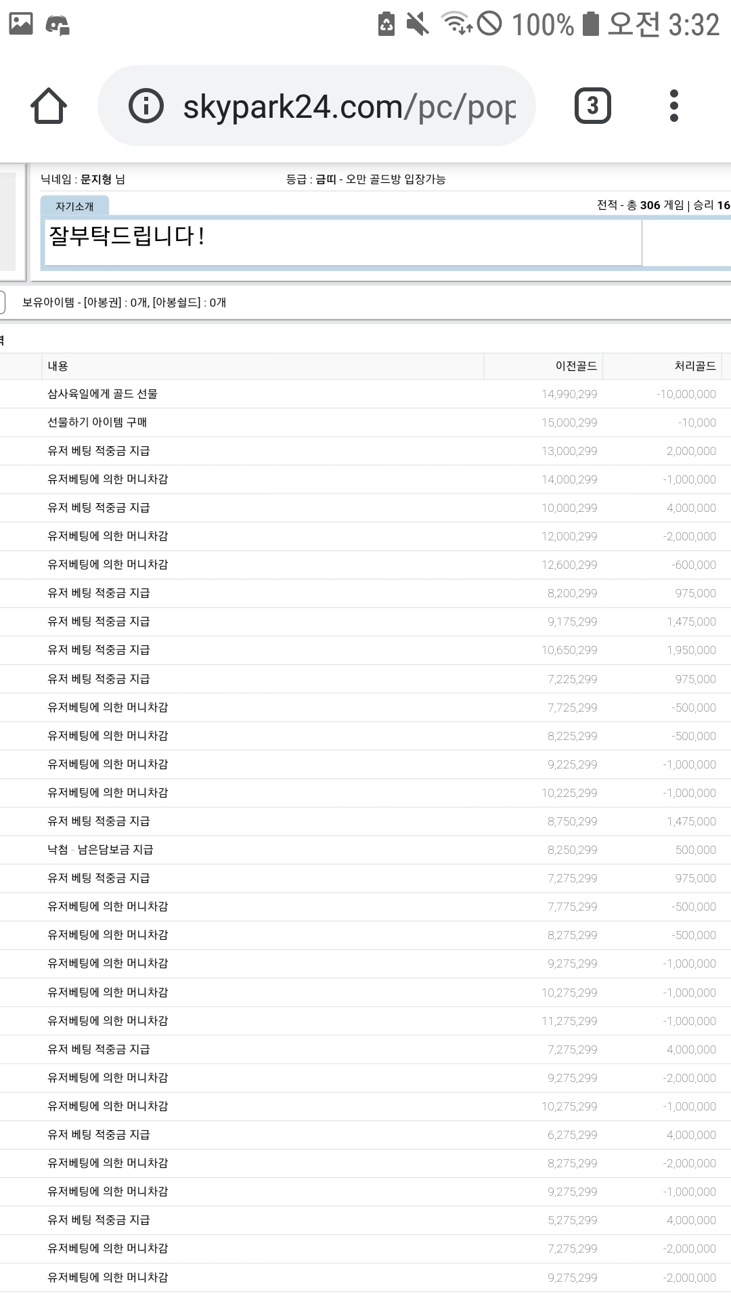Tap the chat notification icon in status bar
This screenshot has height=1300, width=731.
click(x=58, y=25)
